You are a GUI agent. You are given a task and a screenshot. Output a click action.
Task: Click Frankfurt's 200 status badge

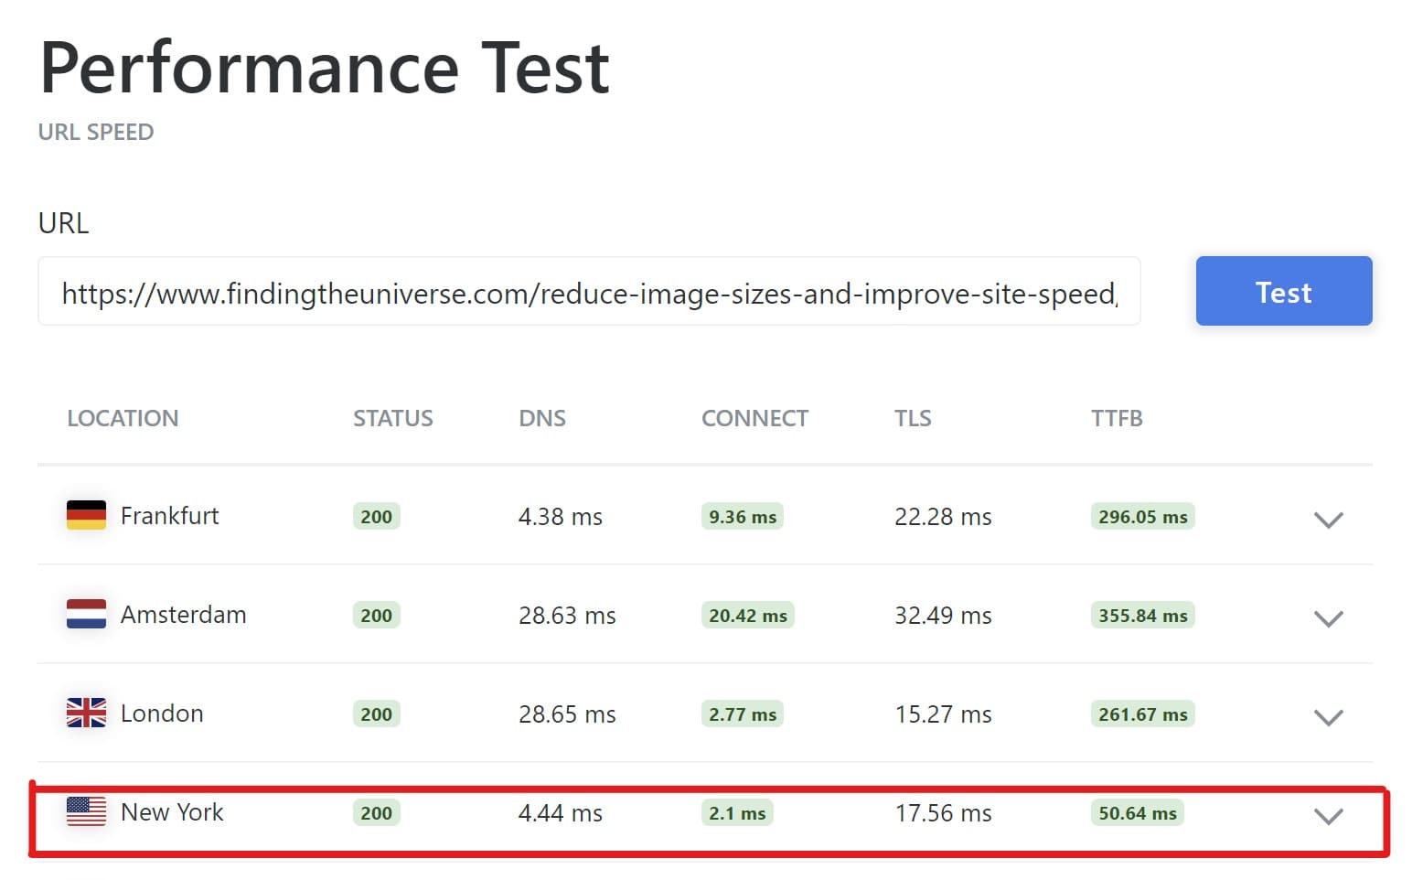[376, 516]
